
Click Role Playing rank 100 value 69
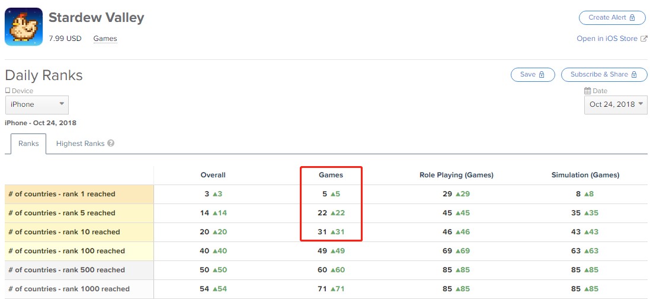pyautogui.click(x=447, y=251)
